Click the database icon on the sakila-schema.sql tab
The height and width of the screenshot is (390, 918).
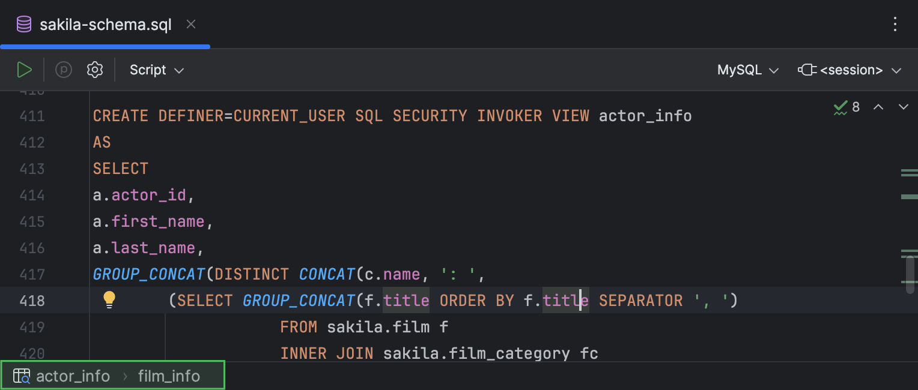pyautogui.click(x=23, y=24)
